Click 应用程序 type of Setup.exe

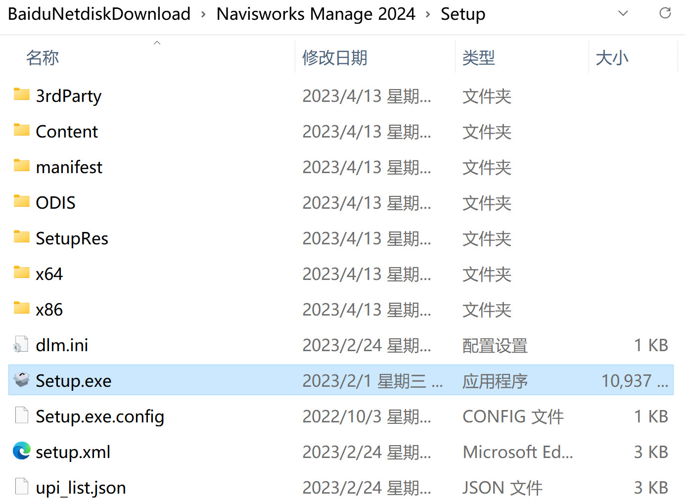[x=495, y=381]
